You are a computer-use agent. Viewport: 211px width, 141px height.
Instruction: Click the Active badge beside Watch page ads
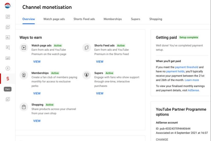coord(58,46)
